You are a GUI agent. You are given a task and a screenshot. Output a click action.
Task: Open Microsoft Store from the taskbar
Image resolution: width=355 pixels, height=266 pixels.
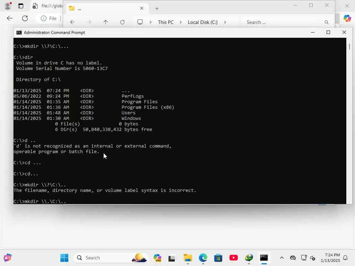218,258
